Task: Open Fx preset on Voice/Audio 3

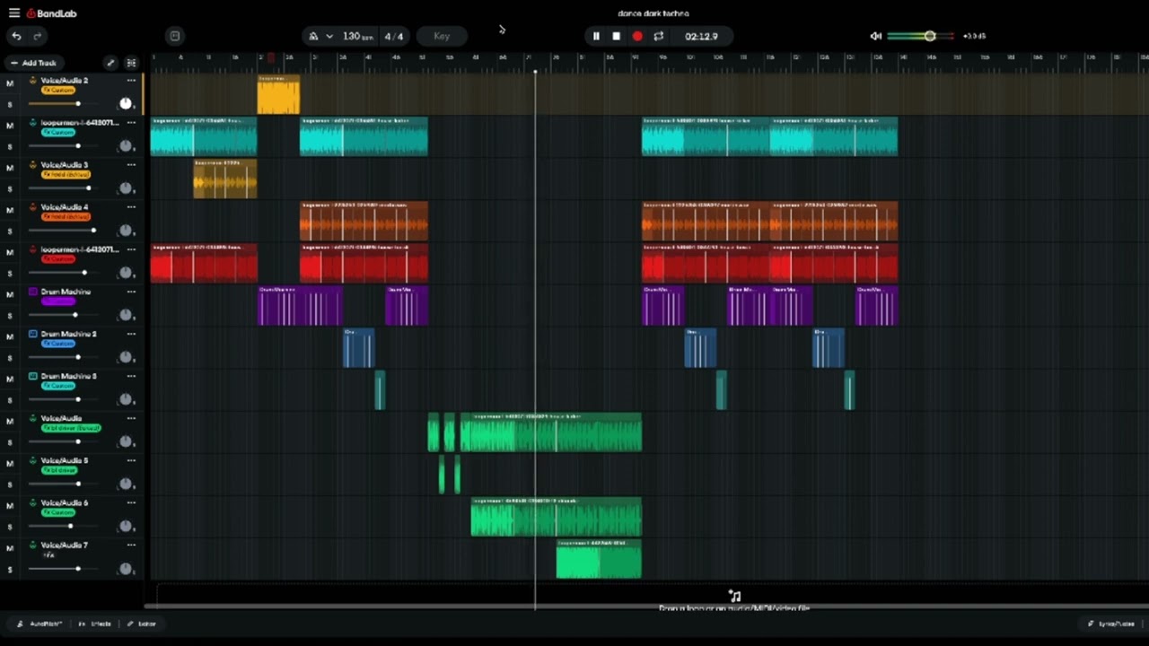Action: pos(66,174)
